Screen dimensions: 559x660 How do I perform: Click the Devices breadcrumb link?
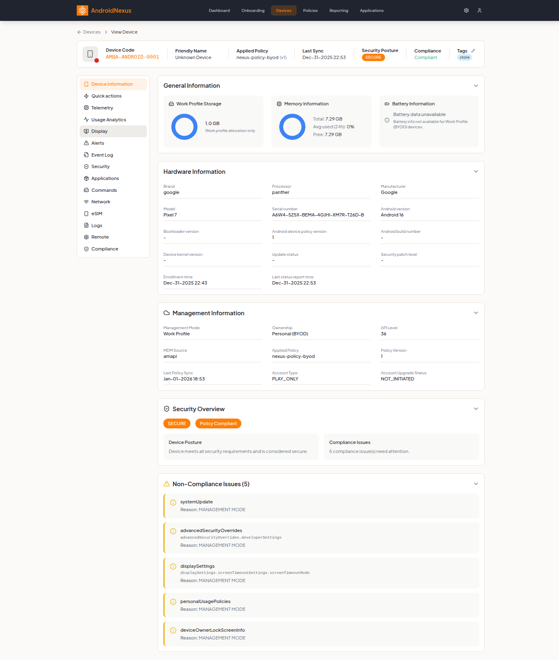point(92,32)
